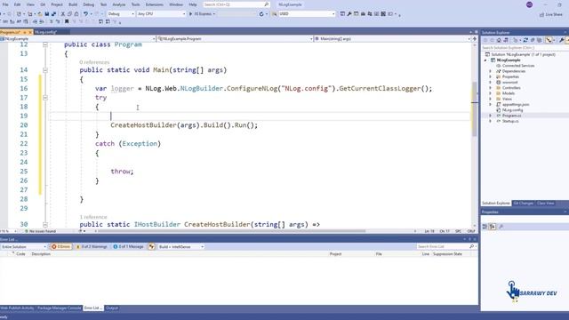Click the Categorized icon in the Properties panel
Screen dimensions: 569x320
click(485, 227)
